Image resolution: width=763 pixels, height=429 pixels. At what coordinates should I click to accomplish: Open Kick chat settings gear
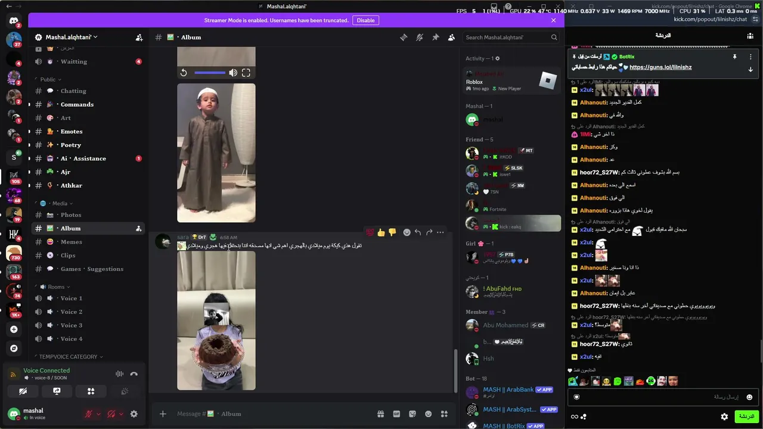(724, 416)
